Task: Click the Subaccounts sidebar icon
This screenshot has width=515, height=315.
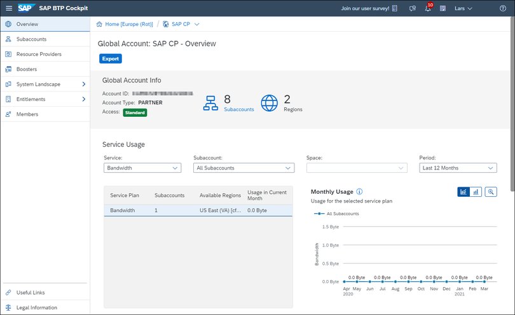Action: (8, 39)
